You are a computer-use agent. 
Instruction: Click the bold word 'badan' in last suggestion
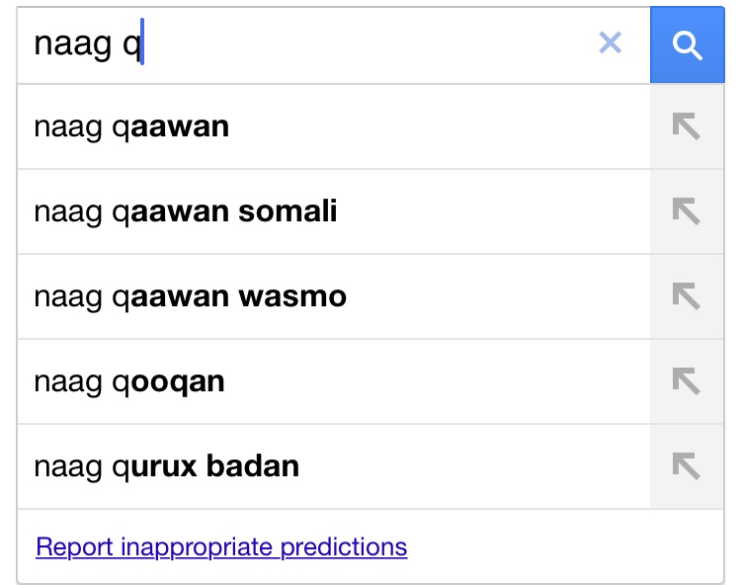coord(253,465)
